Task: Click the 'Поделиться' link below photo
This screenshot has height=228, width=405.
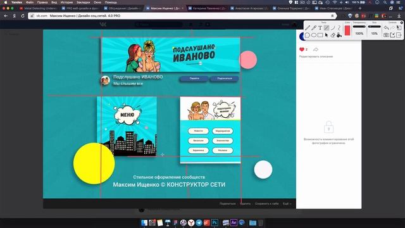Action: click(x=227, y=204)
